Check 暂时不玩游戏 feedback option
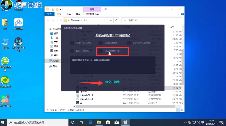Image resolution: width=226 pixels, height=126 pixels. (x=72, y=51)
